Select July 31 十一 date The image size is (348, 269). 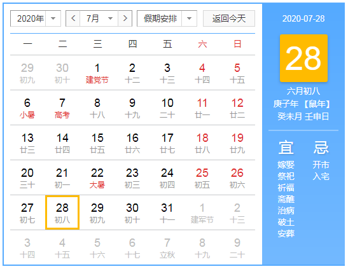click(x=167, y=212)
